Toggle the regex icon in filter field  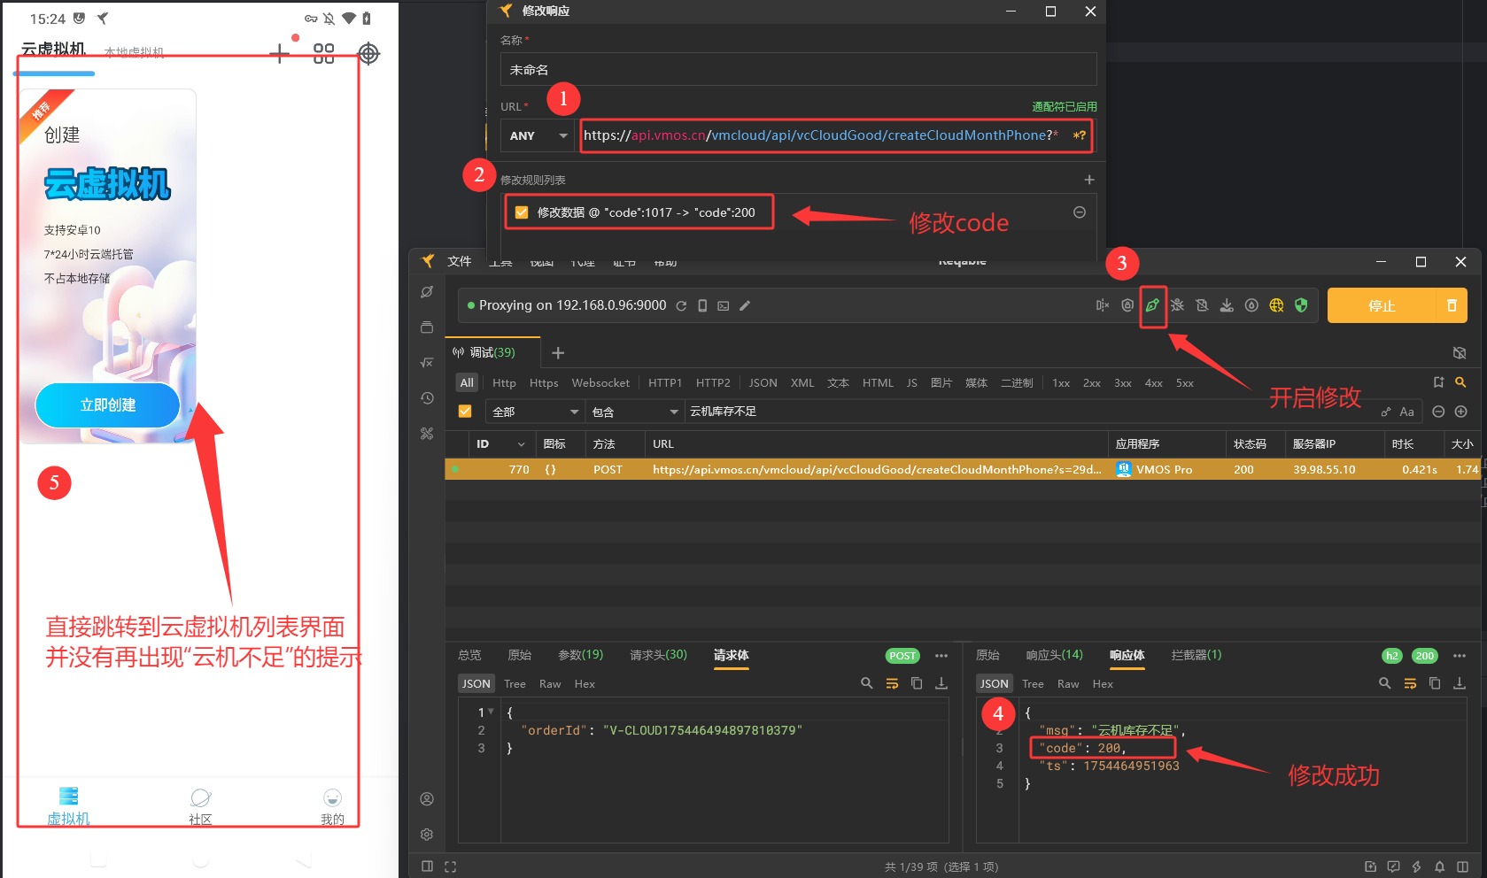[1385, 412]
